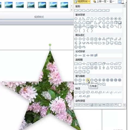This screenshot has height=130, width=130.
Task: Select the sun shape
Action: coord(104,27)
